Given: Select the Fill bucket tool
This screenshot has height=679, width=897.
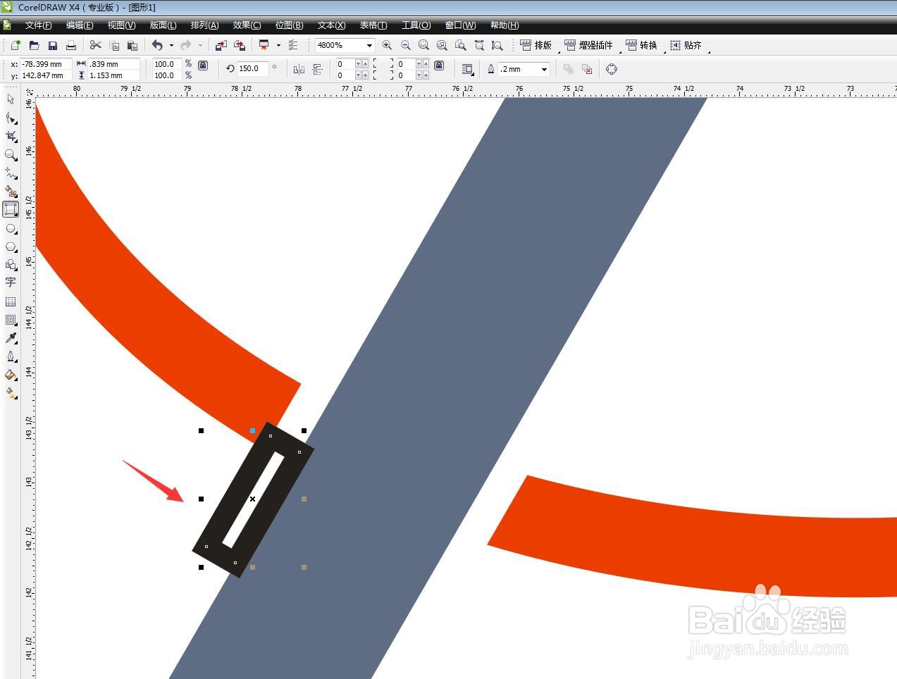Looking at the screenshot, I should tap(11, 375).
